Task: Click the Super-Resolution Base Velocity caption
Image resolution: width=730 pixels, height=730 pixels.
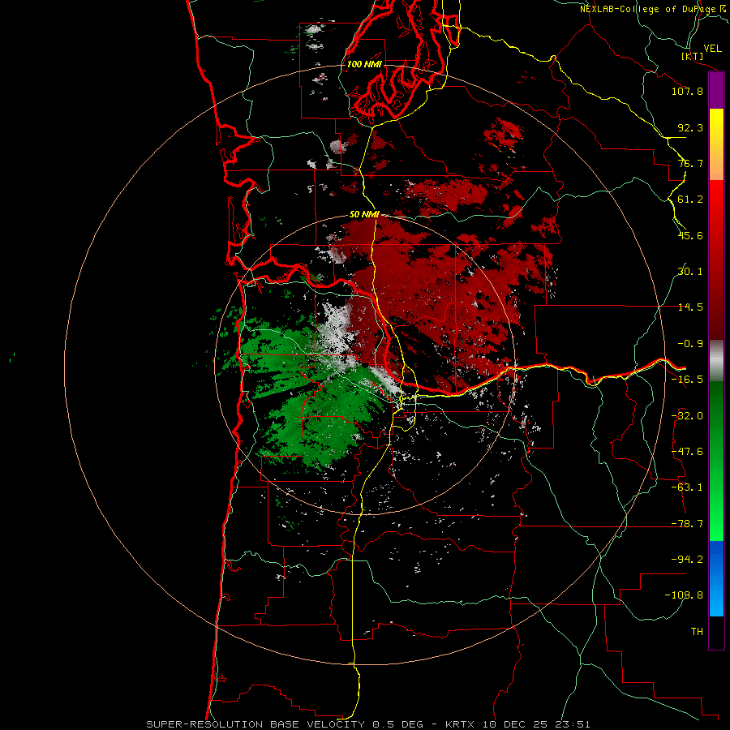Action: click(x=367, y=724)
